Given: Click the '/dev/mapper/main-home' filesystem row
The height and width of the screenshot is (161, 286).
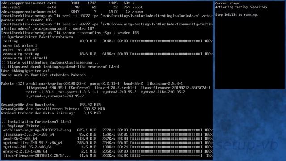Looking at the screenshot, I should [x=72, y=12].
